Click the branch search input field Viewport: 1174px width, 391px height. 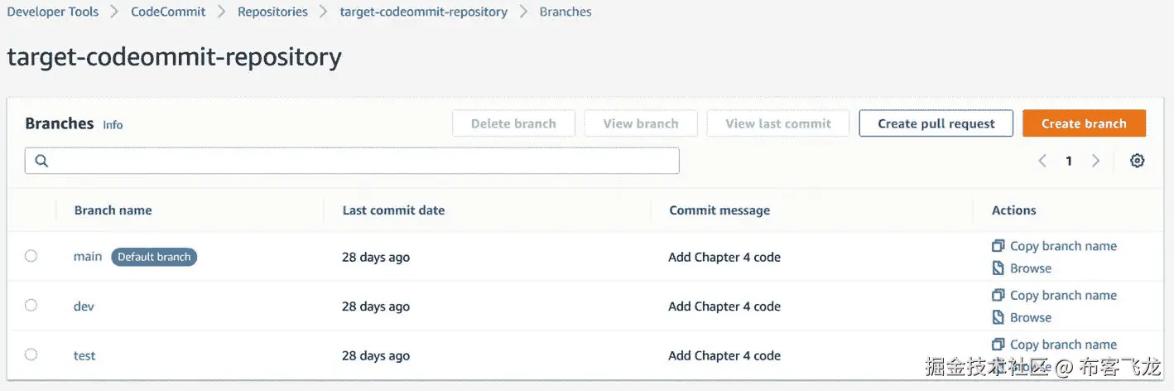pyautogui.click(x=356, y=161)
